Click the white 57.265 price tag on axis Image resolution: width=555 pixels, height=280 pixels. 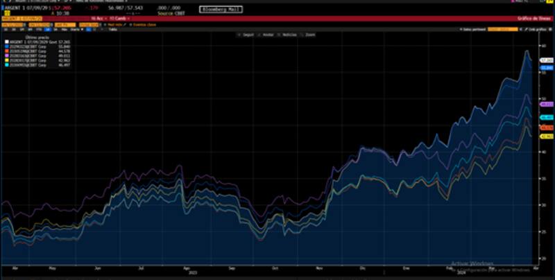(x=545, y=61)
